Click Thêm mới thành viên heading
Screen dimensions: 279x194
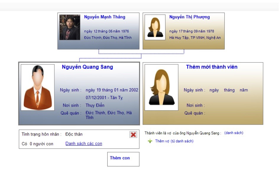click(212, 67)
